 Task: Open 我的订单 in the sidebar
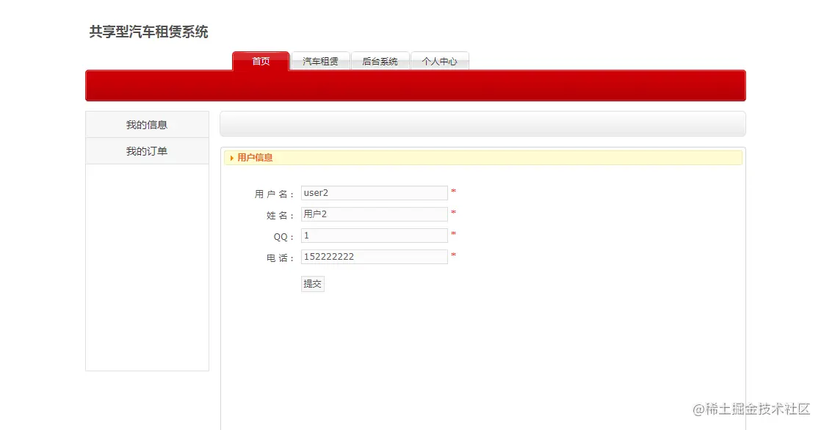point(147,151)
